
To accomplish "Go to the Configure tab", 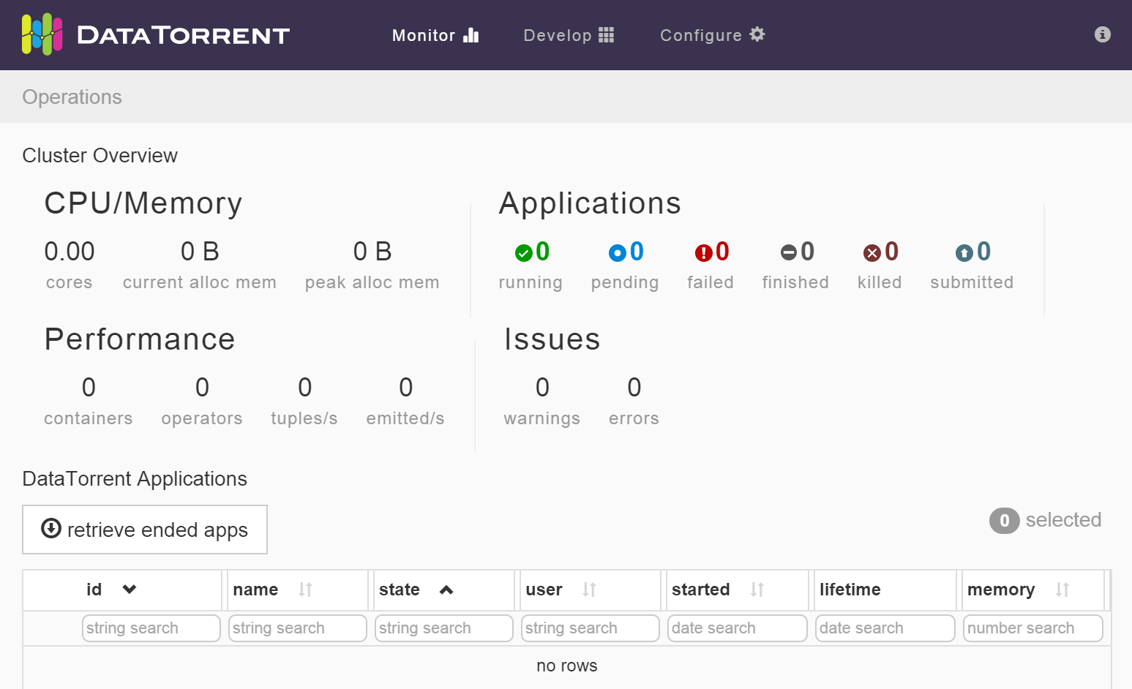I will (713, 35).
